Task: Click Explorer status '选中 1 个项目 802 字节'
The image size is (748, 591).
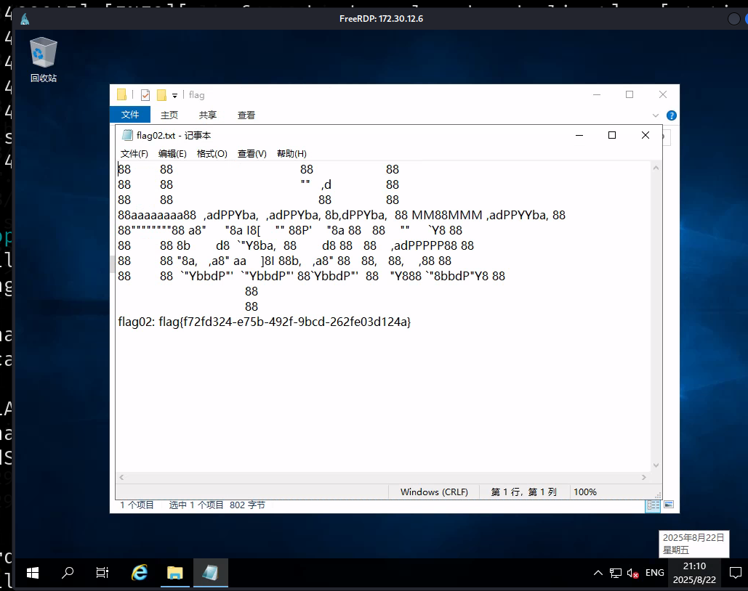Action: 217,505
